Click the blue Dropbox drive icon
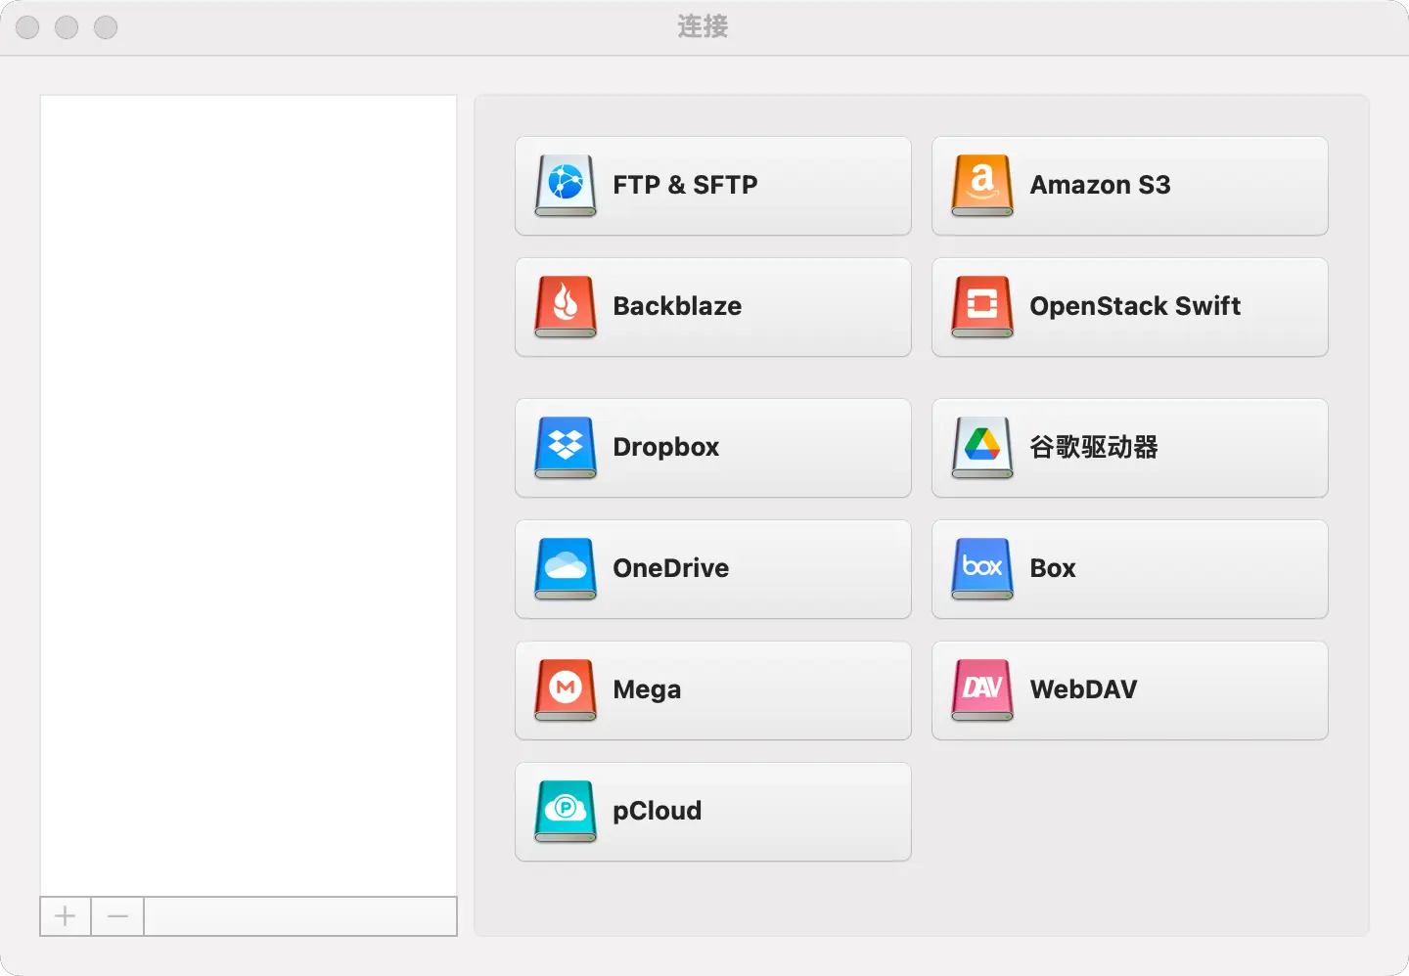Screen dimensions: 1409x976 pos(566,447)
